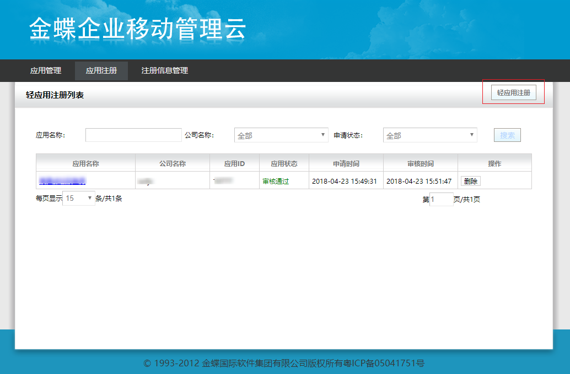The image size is (570, 374).
Task: Open the 注册信息管理 tab
Action: [x=164, y=70]
